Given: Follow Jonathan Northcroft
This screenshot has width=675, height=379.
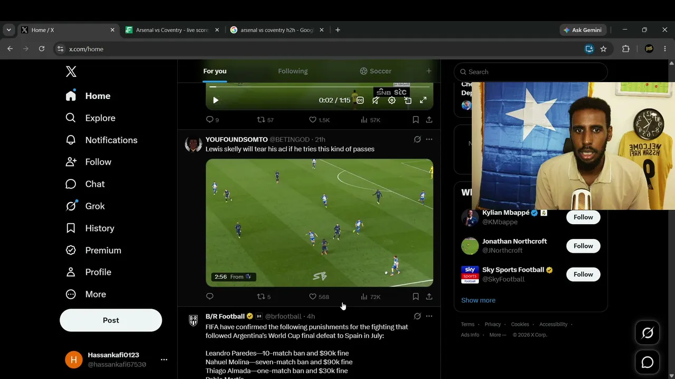Looking at the screenshot, I should pyautogui.click(x=583, y=246).
